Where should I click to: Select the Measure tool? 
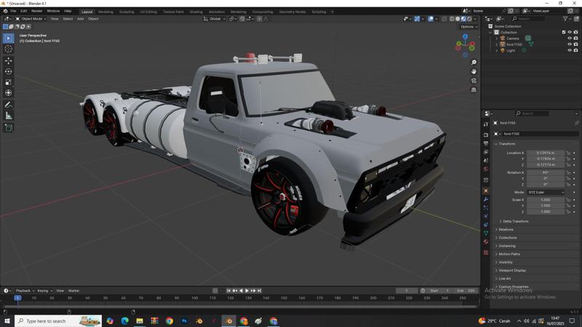tap(9, 116)
